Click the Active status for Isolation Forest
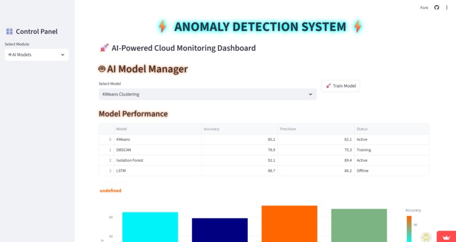Viewport: 456px width, 242px height. (x=392, y=161)
